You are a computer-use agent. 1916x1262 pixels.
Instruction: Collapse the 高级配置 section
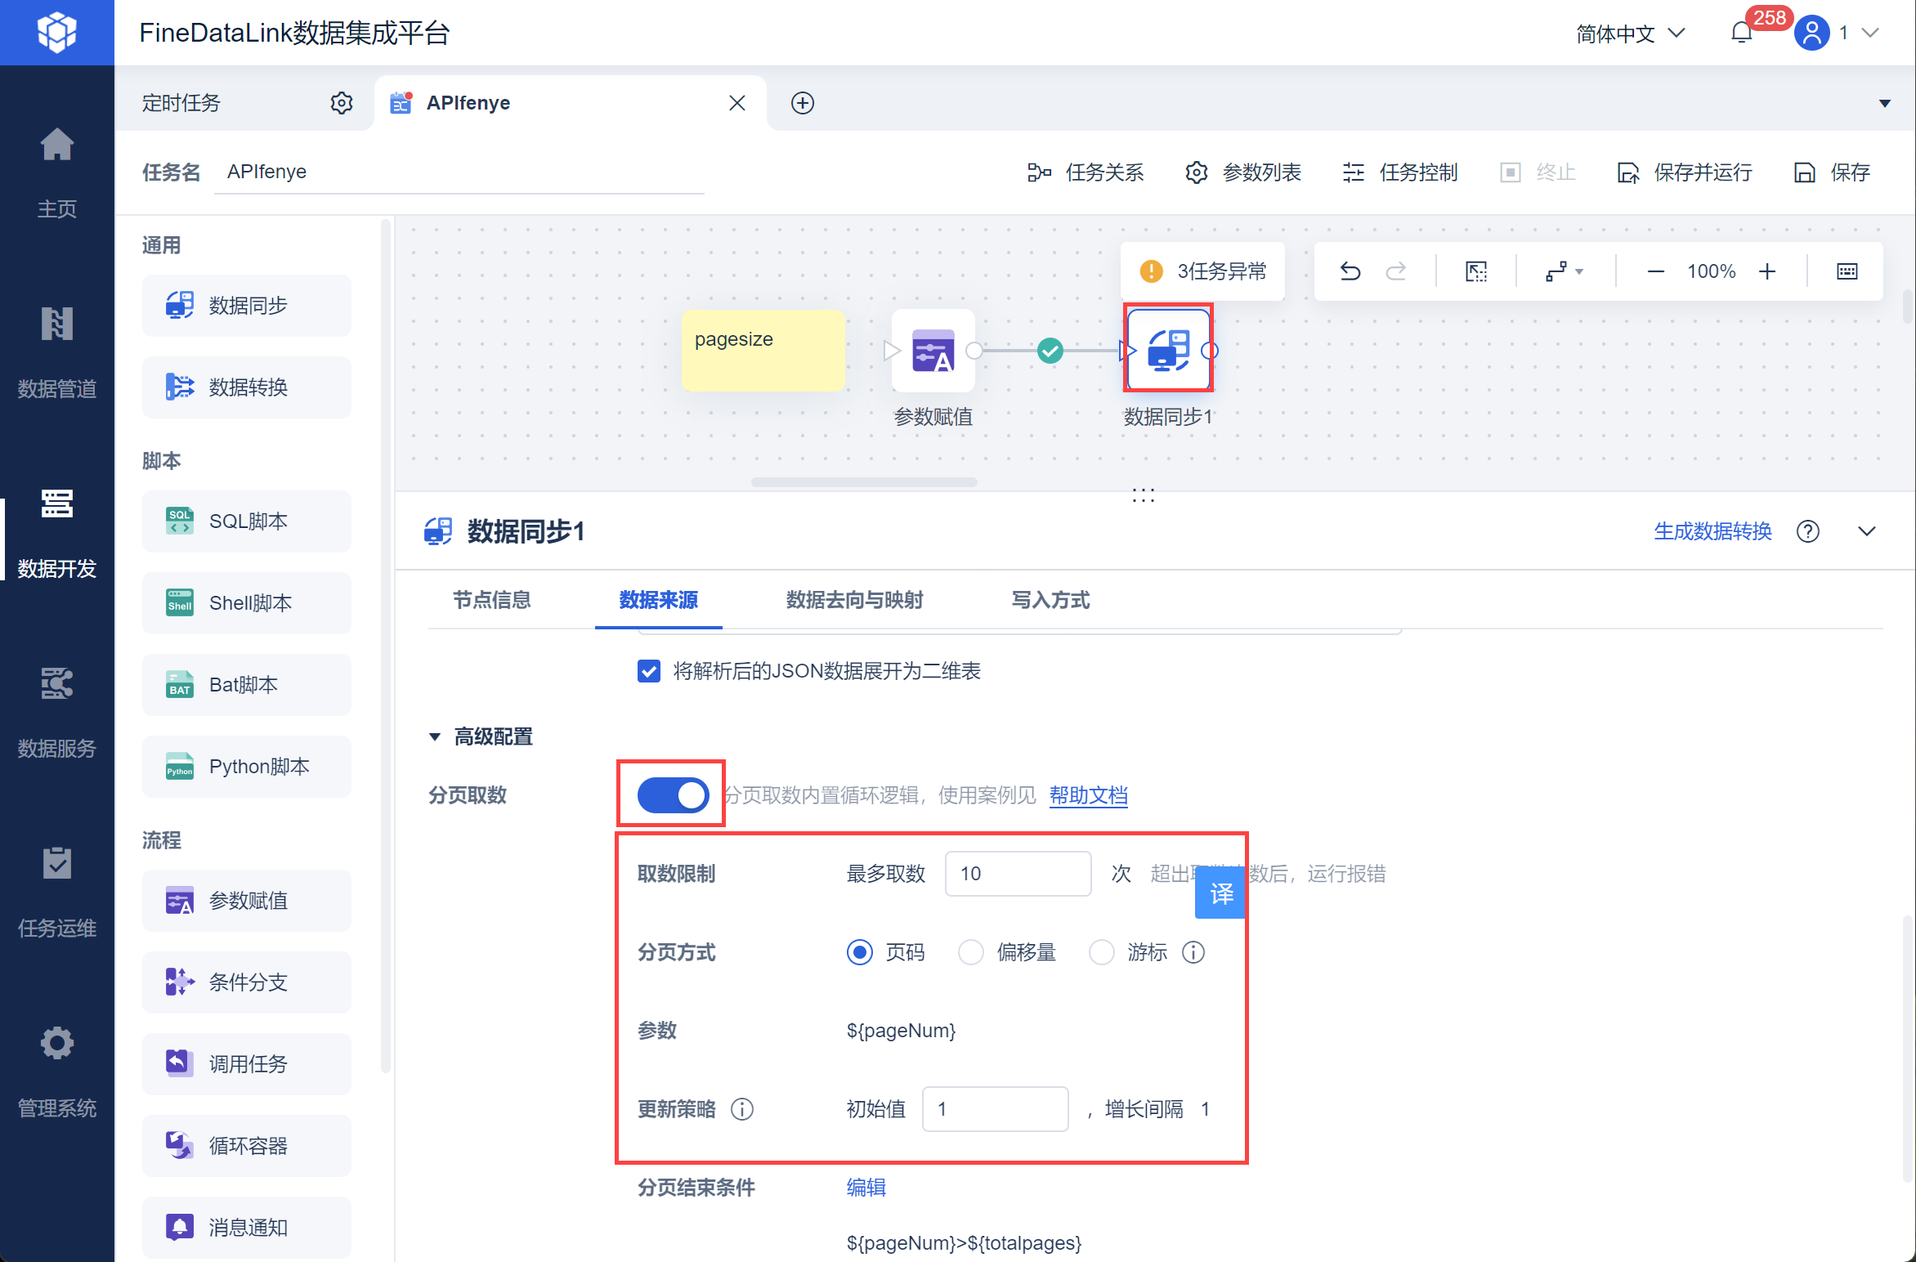pos(435,737)
